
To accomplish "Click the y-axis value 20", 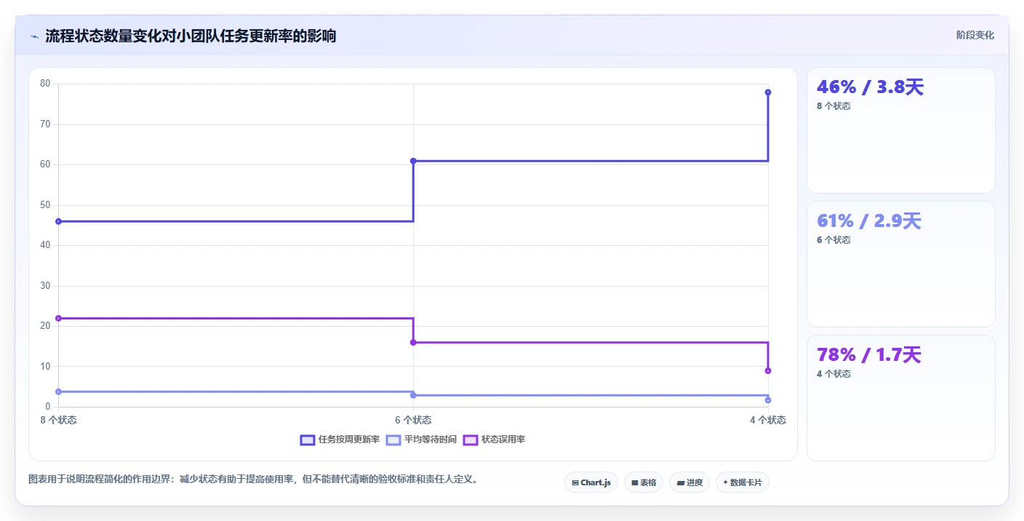I will [x=45, y=326].
